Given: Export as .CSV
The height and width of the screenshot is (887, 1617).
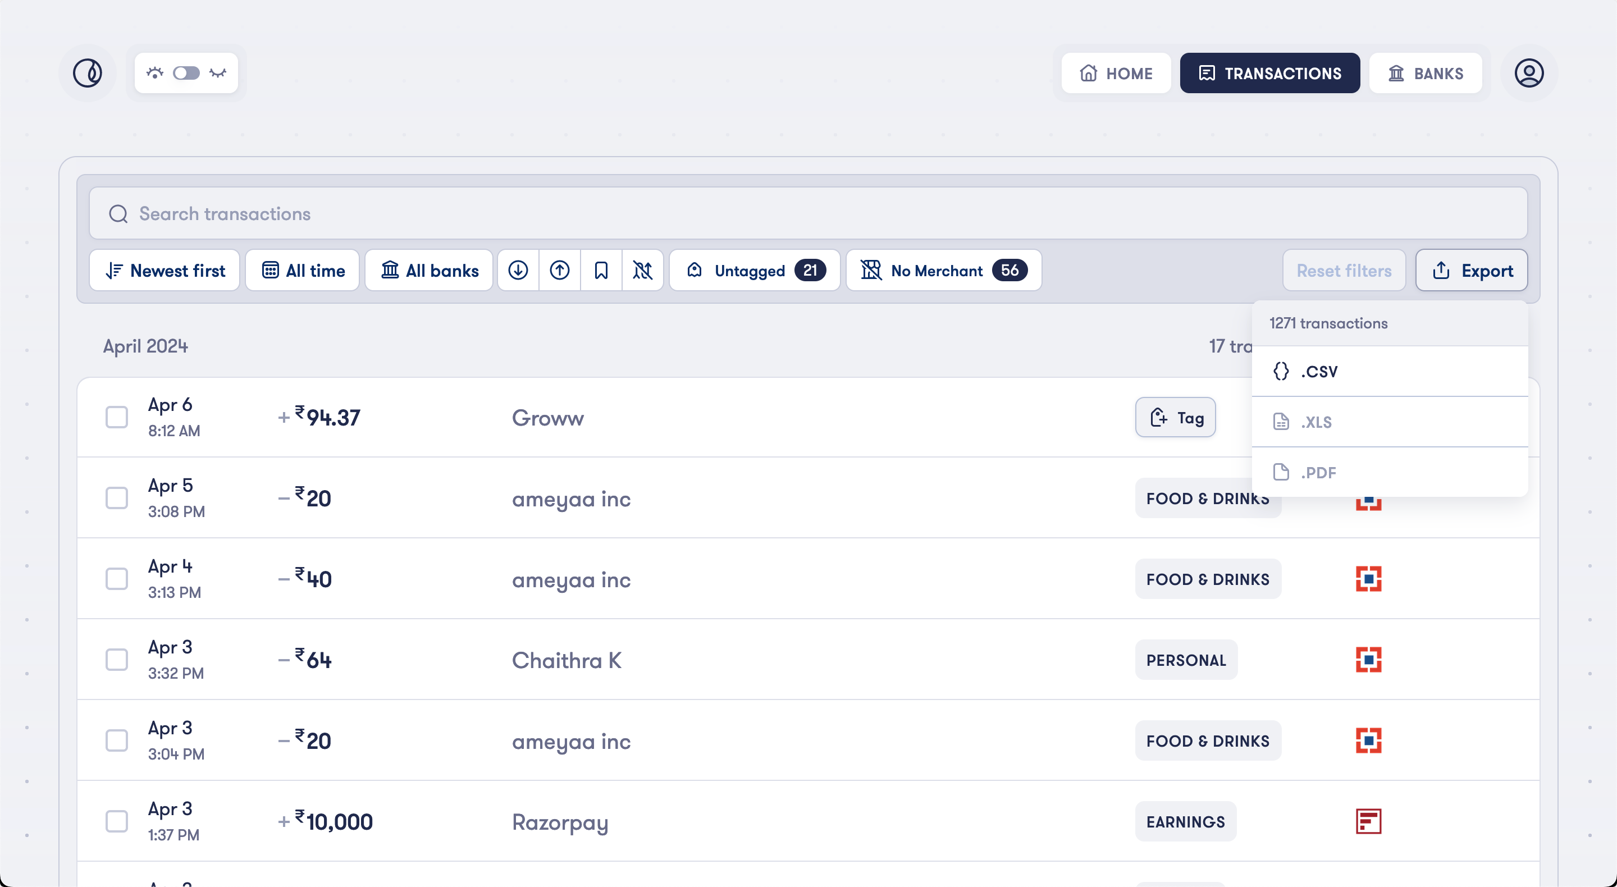Looking at the screenshot, I should [x=1390, y=371].
